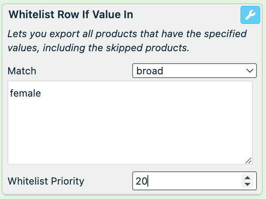Click the italic description text
This screenshot has height=199, width=266.
(127, 40)
